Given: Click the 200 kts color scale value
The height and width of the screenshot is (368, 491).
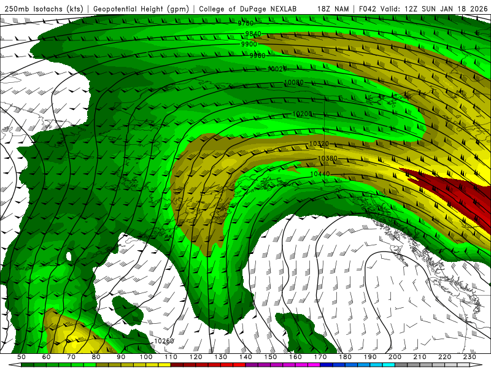Looking at the screenshot, I should tap(395, 357).
